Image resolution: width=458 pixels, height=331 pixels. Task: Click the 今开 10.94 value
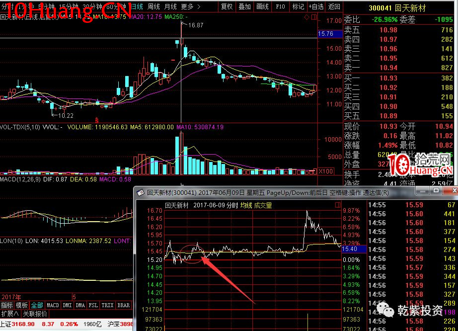(444, 126)
